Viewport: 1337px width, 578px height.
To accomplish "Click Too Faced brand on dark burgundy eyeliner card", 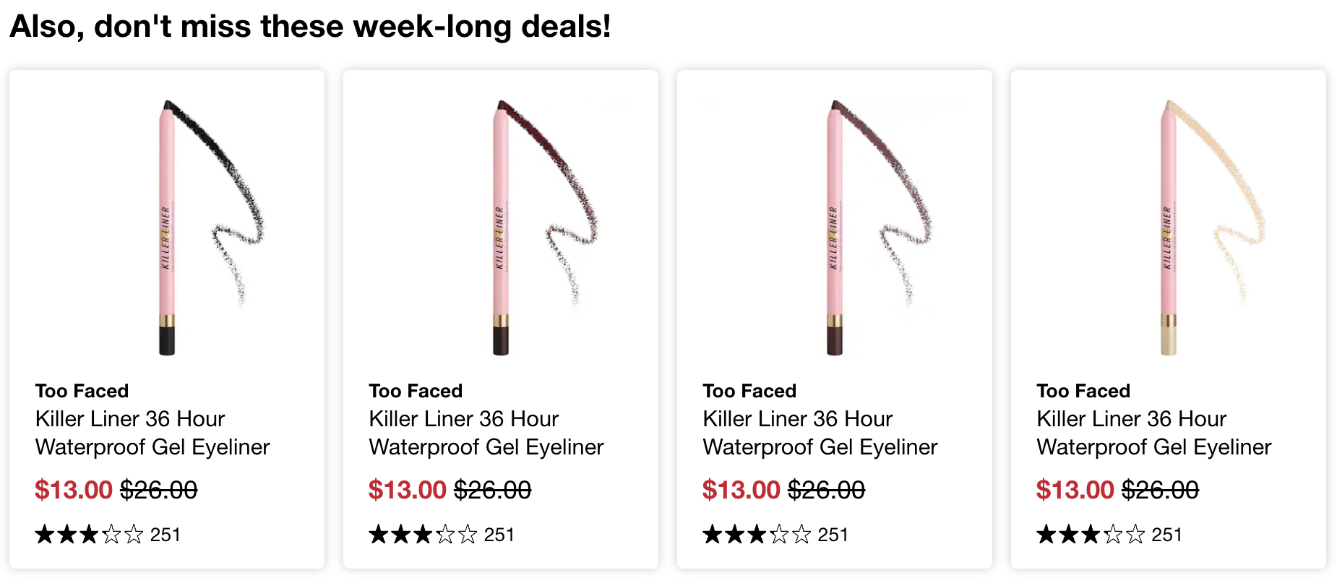I will 416,391.
